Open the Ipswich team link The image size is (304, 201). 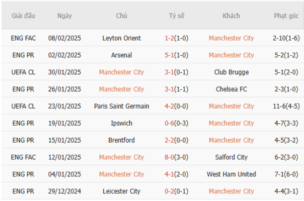pos(121,124)
